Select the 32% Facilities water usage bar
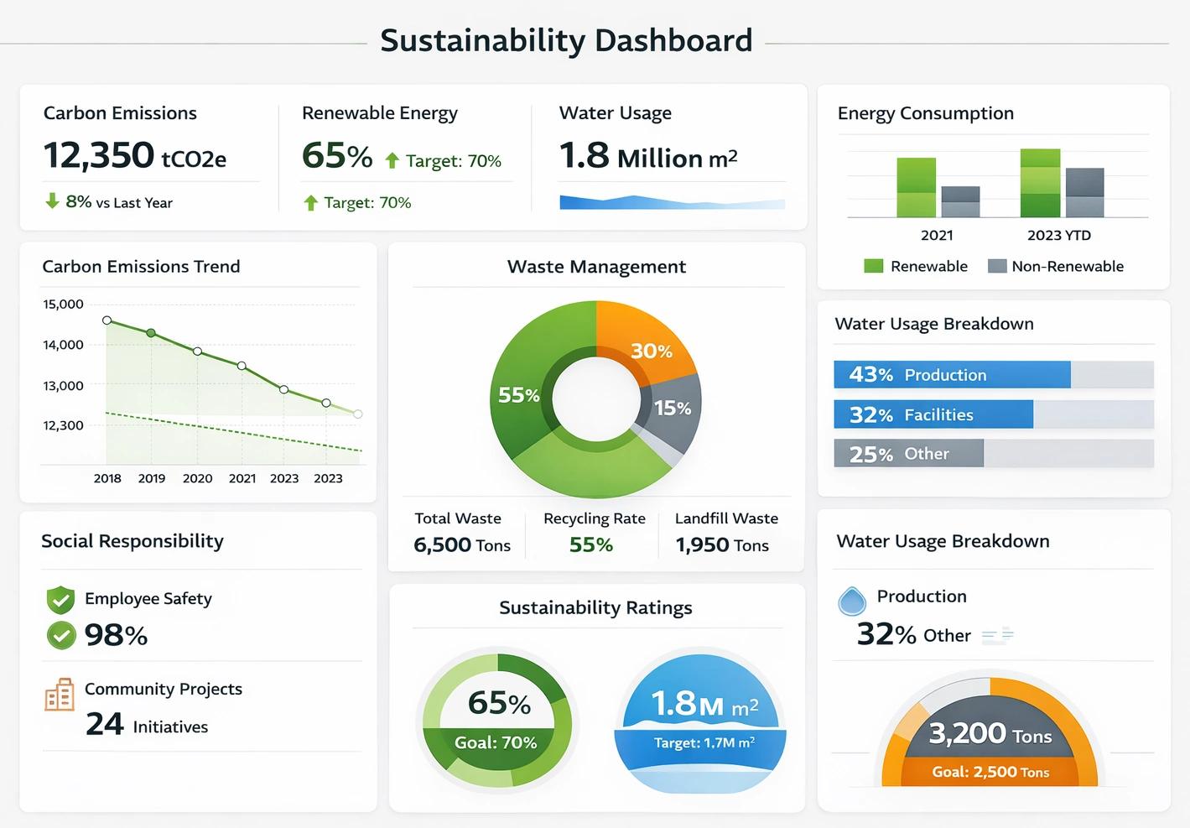This screenshot has height=828, width=1190. (994, 414)
